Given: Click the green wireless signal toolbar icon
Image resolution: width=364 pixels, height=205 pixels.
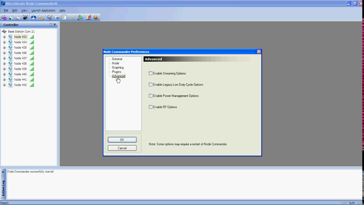Looking at the screenshot, I should (80, 18).
